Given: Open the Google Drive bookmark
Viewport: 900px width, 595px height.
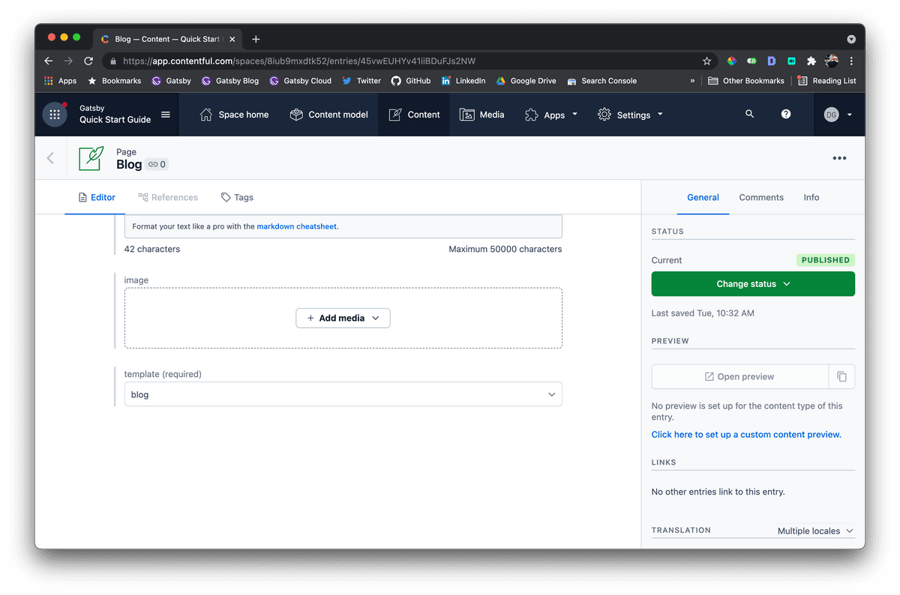Looking at the screenshot, I should tap(526, 81).
